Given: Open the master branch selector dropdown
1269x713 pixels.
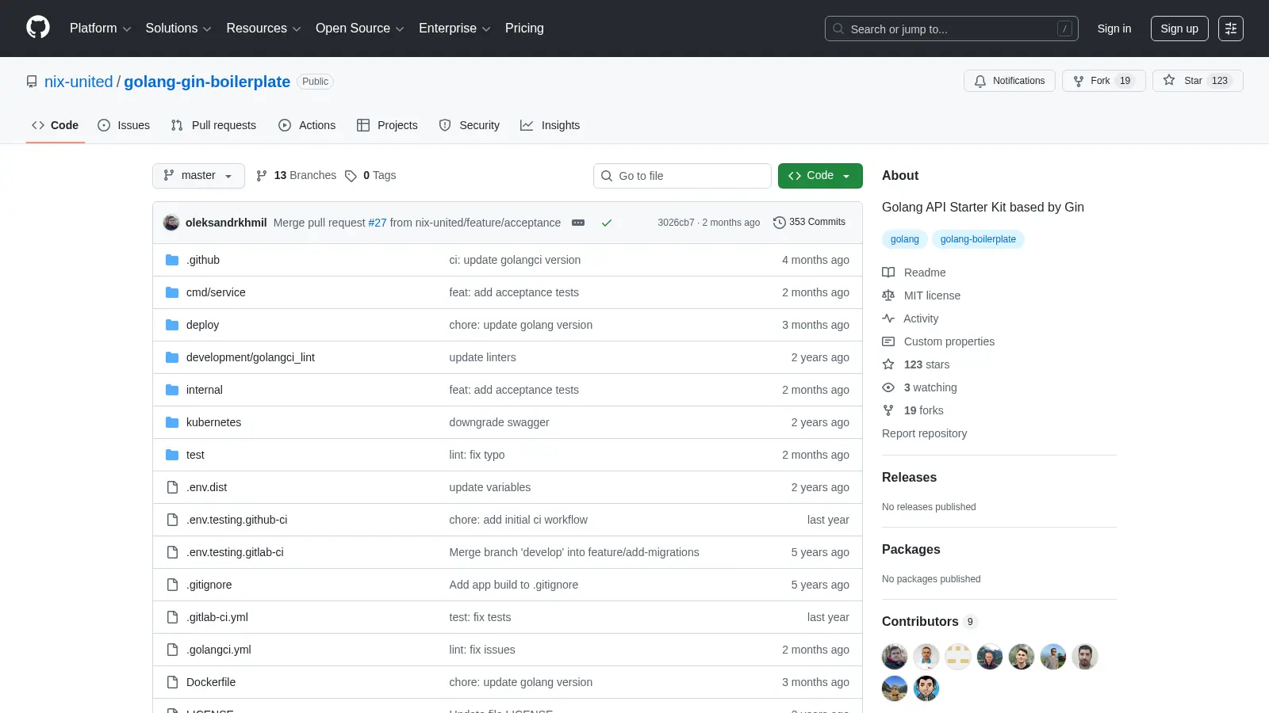Looking at the screenshot, I should pyautogui.click(x=198, y=176).
